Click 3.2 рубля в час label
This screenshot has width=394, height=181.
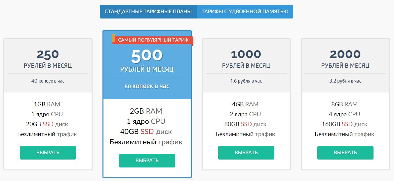pos(345,81)
